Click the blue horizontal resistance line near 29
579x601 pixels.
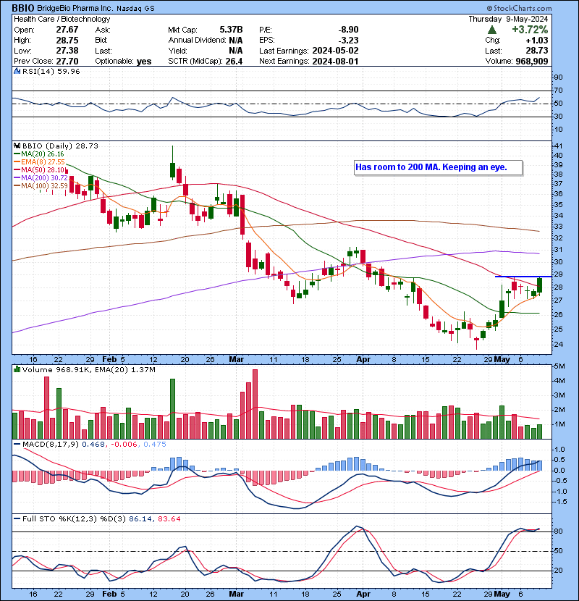[523, 277]
